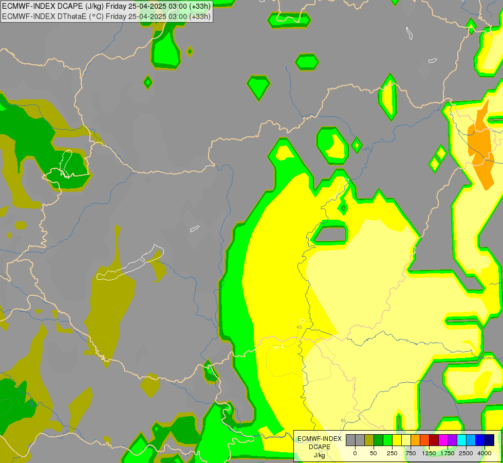The image size is (503, 463).
Task: Click the legend value 2500
Action: click(x=466, y=453)
